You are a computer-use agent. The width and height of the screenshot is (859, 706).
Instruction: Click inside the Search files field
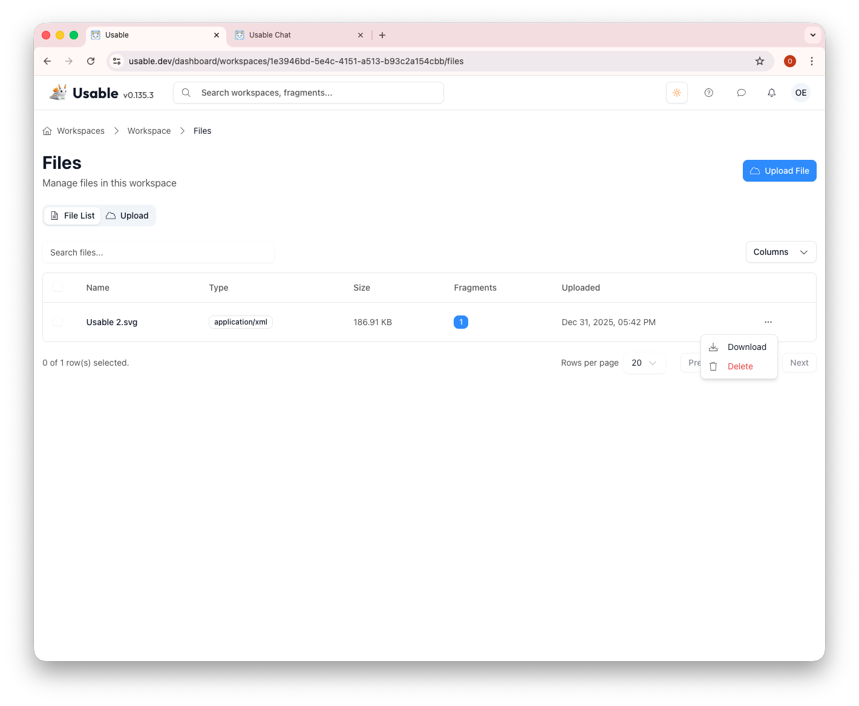pos(158,252)
